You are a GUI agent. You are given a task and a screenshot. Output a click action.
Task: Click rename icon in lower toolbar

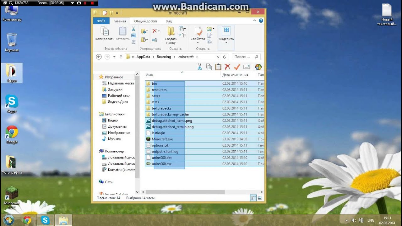click(x=247, y=67)
